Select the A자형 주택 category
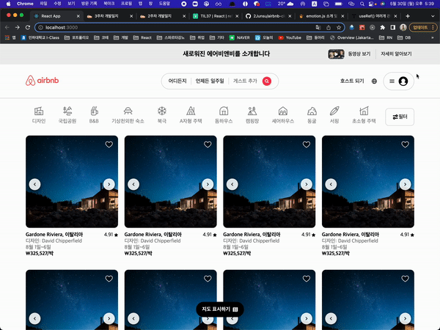Viewport: 440px width, 330px height. point(191,115)
